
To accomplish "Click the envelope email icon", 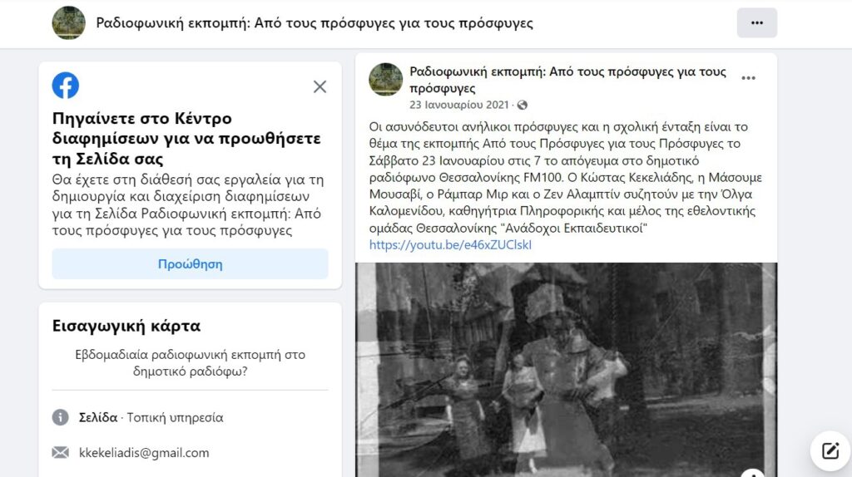I will [60, 453].
